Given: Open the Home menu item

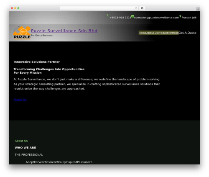Looking at the screenshot, I should click(x=143, y=33).
